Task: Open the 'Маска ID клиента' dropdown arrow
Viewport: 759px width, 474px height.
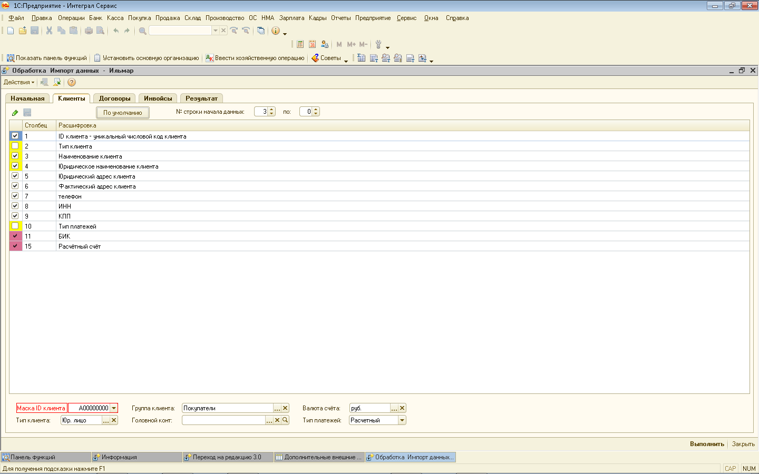Action: tap(114, 408)
